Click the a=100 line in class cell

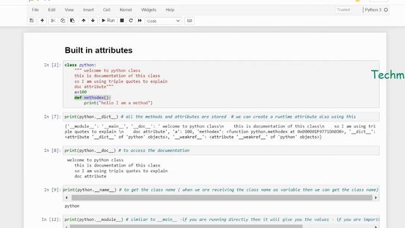click(x=80, y=92)
